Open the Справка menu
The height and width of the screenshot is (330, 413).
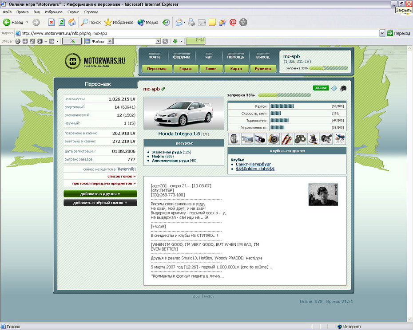click(x=91, y=12)
